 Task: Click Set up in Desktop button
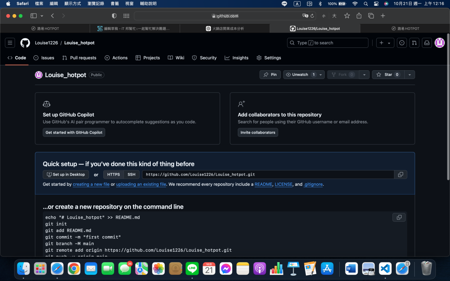tap(66, 174)
